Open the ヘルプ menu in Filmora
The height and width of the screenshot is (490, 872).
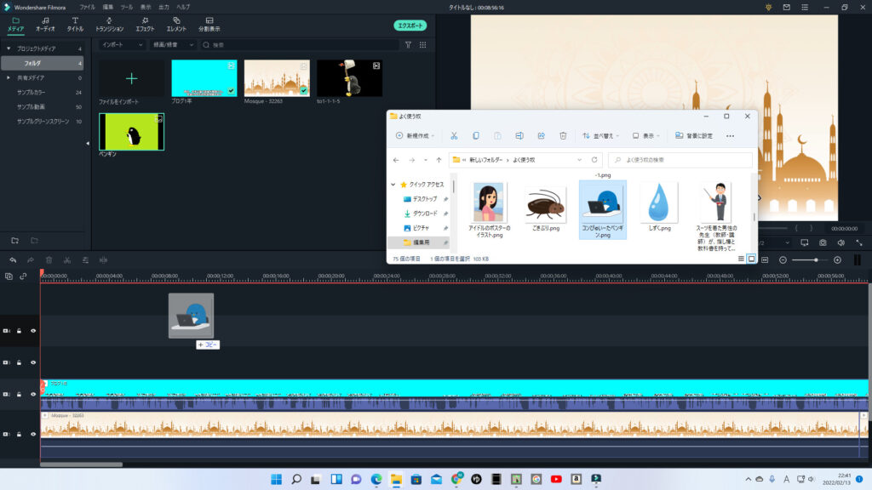click(x=183, y=7)
